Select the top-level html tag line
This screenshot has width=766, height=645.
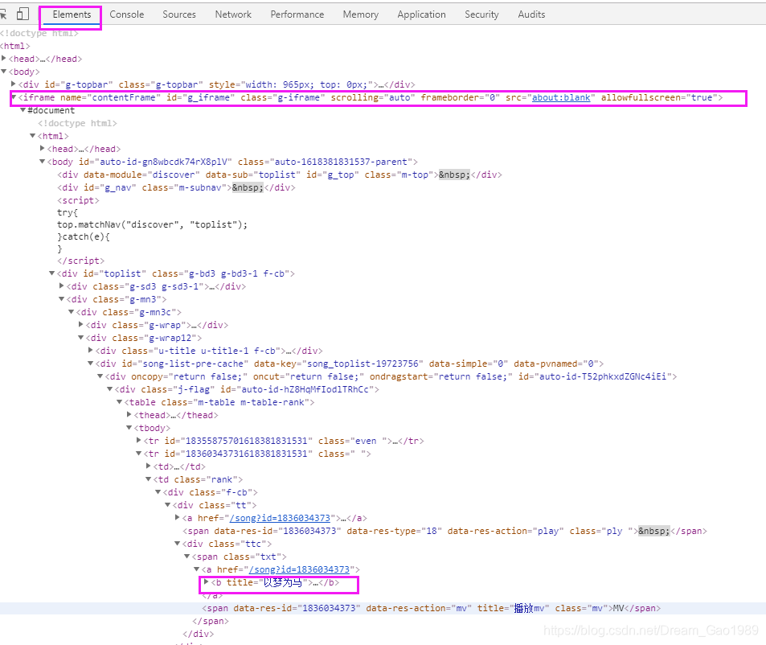(x=15, y=46)
